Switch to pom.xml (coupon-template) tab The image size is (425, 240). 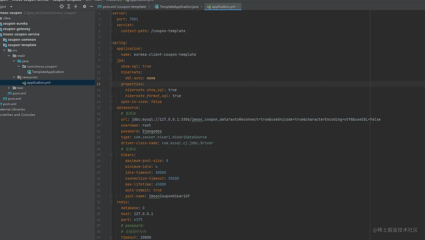tap(124, 7)
